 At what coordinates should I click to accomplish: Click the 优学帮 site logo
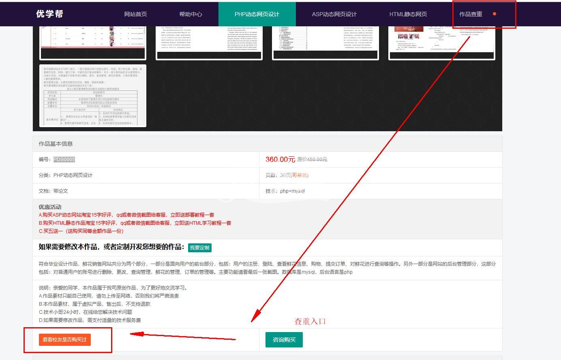(49, 14)
